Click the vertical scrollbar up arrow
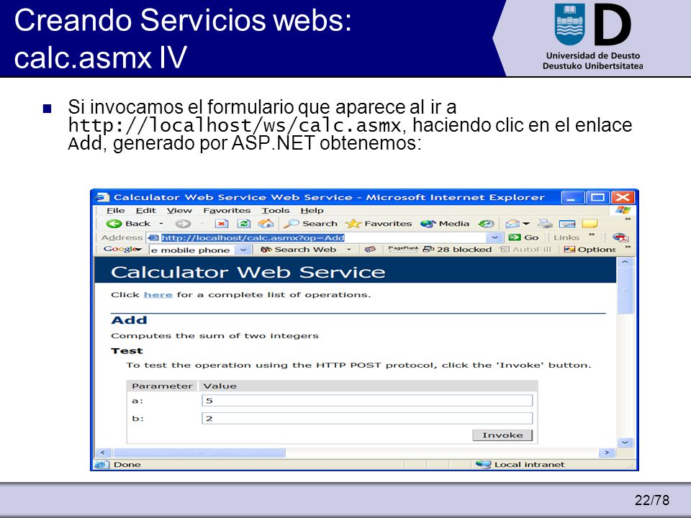This screenshot has width=691, height=518. (x=625, y=262)
